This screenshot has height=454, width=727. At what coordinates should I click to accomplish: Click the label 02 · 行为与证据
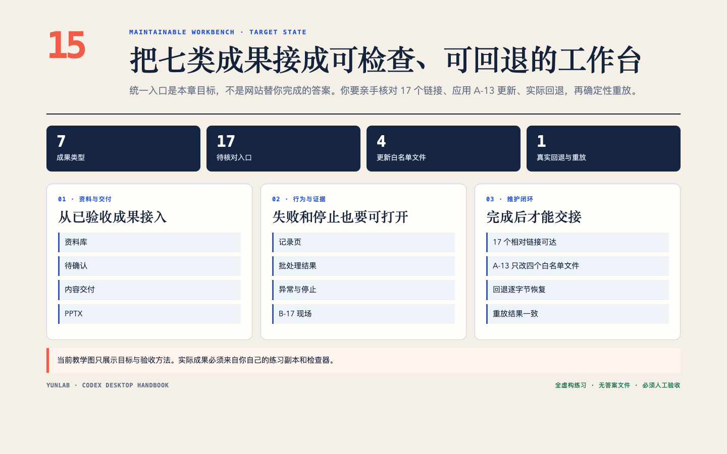point(299,199)
